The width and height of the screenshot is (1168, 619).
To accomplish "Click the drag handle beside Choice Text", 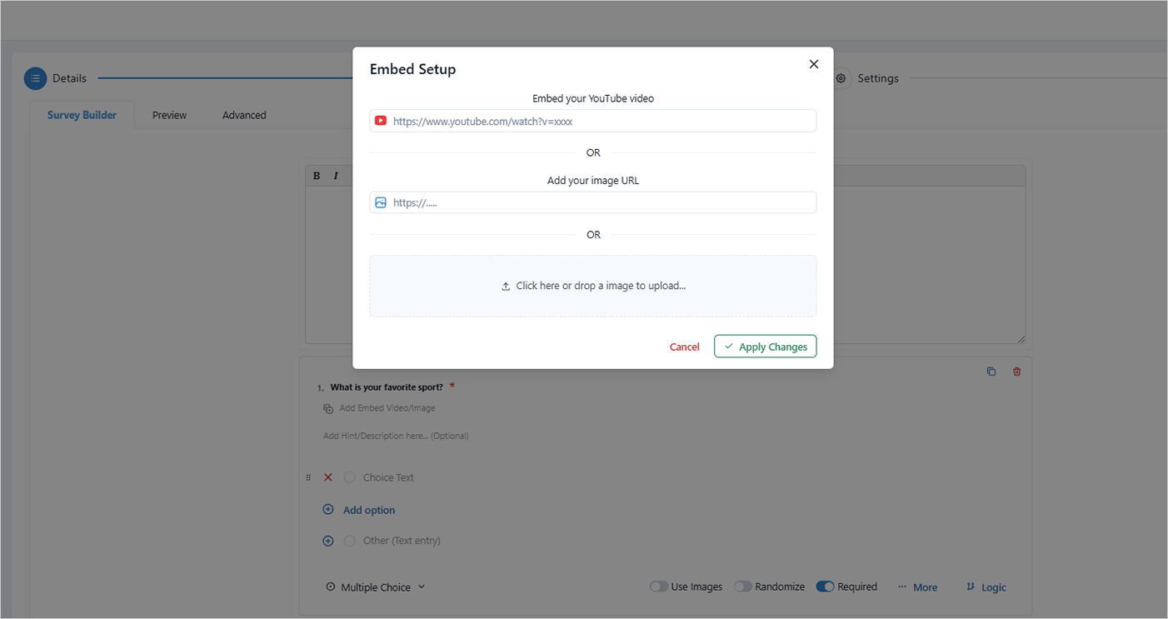I will (308, 477).
